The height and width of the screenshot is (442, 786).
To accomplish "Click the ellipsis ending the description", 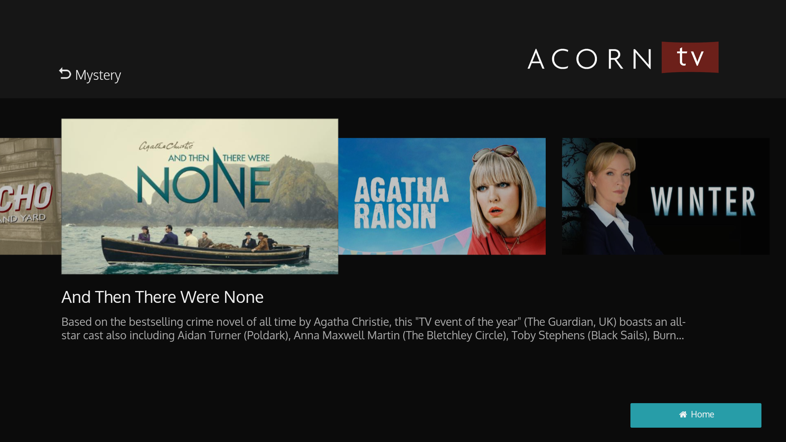I will pos(680,336).
